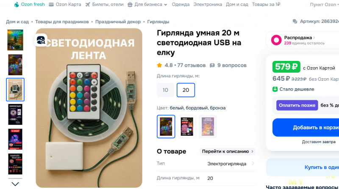This screenshot has height=189, width=339.
Task: Open the Электрогирлянда type chevron
Action: point(253,164)
